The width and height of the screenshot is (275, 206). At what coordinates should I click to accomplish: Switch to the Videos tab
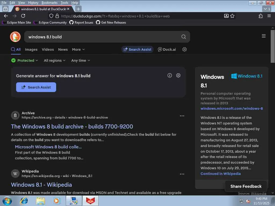48,50
